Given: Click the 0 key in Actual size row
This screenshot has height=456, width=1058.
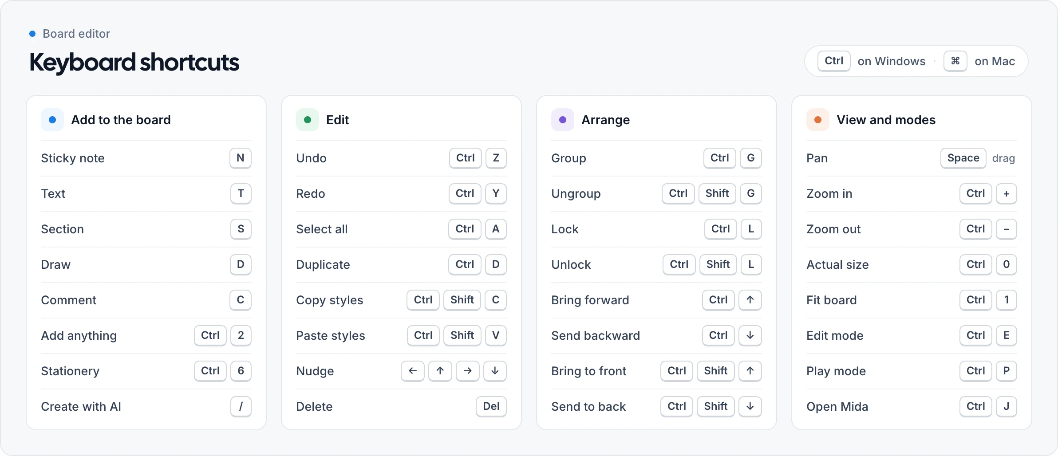Looking at the screenshot, I should click(1007, 264).
